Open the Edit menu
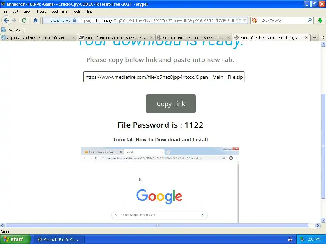 point(15,11)
